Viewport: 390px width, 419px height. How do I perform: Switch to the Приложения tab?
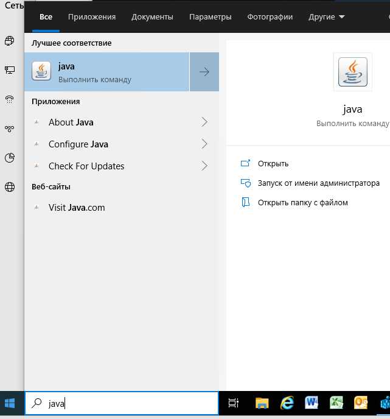click(92, 17)
